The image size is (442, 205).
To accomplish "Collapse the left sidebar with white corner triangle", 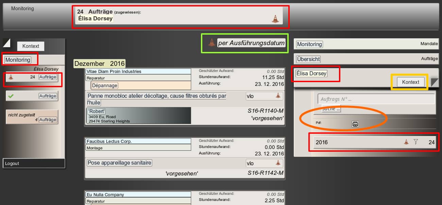I will click(6, 42).
